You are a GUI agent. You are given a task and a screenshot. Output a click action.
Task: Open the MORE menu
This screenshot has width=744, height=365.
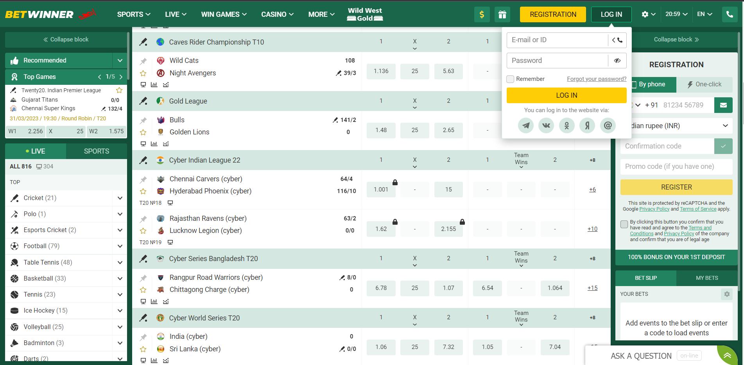point(321,14)
